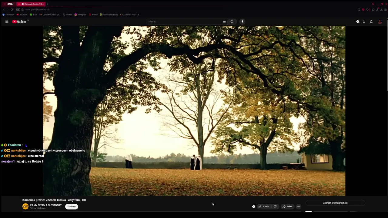
Task: Open the browser easy setup icon
Action: [x=386, y=10]
